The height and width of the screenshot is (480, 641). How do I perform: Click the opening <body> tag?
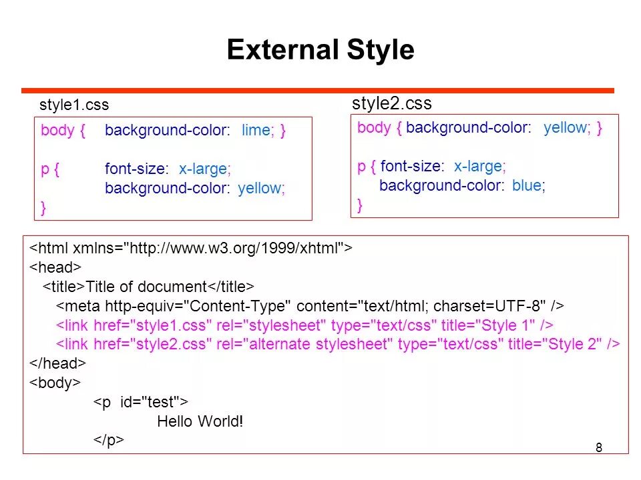coord(55,383)
